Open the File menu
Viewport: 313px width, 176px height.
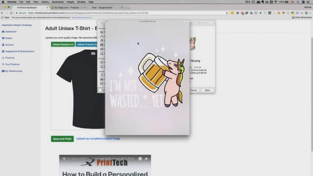pyautogui.click(x=21, y=2)
